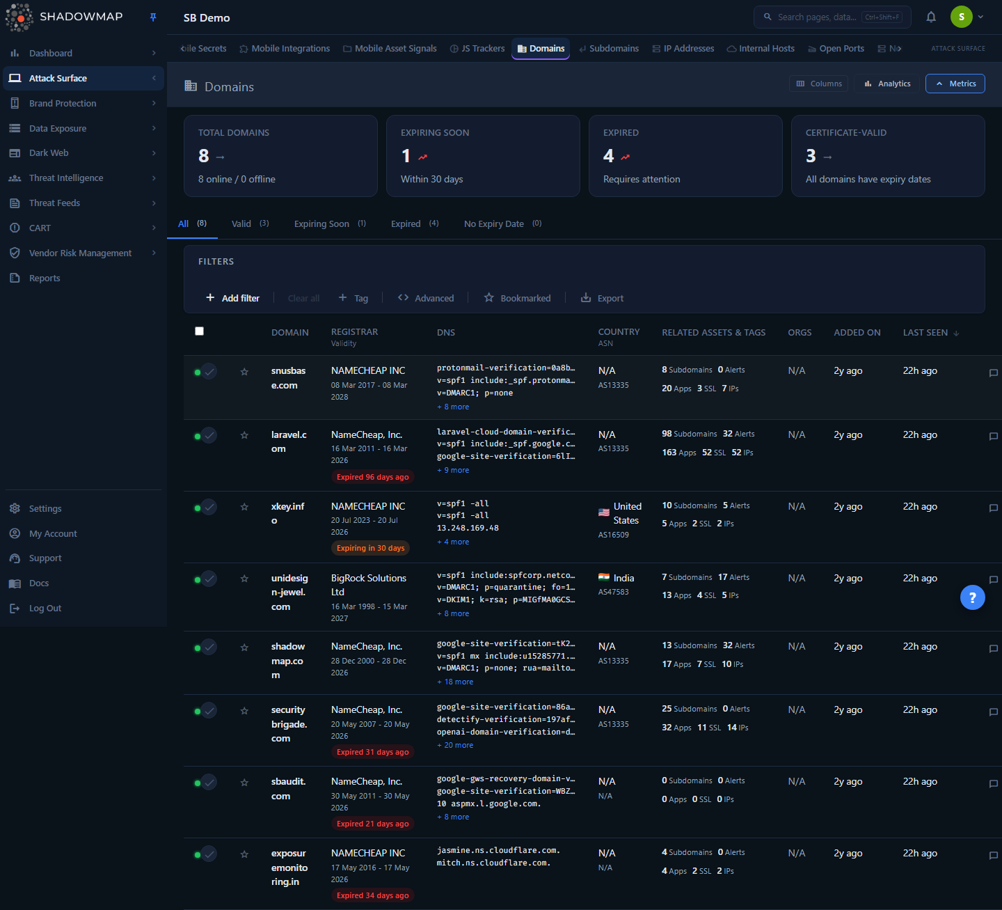Tick the select-all checkbox in table header
This screenshot has width=1002, height=910.
point(200,331)
